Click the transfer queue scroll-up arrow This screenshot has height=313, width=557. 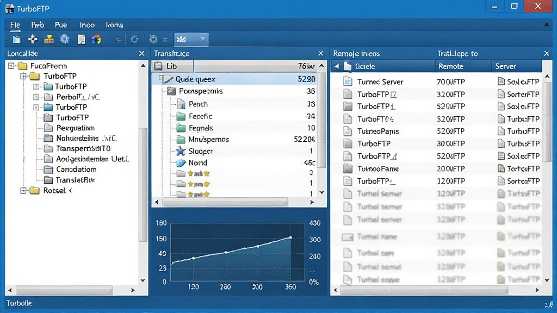tap(321, 66)
